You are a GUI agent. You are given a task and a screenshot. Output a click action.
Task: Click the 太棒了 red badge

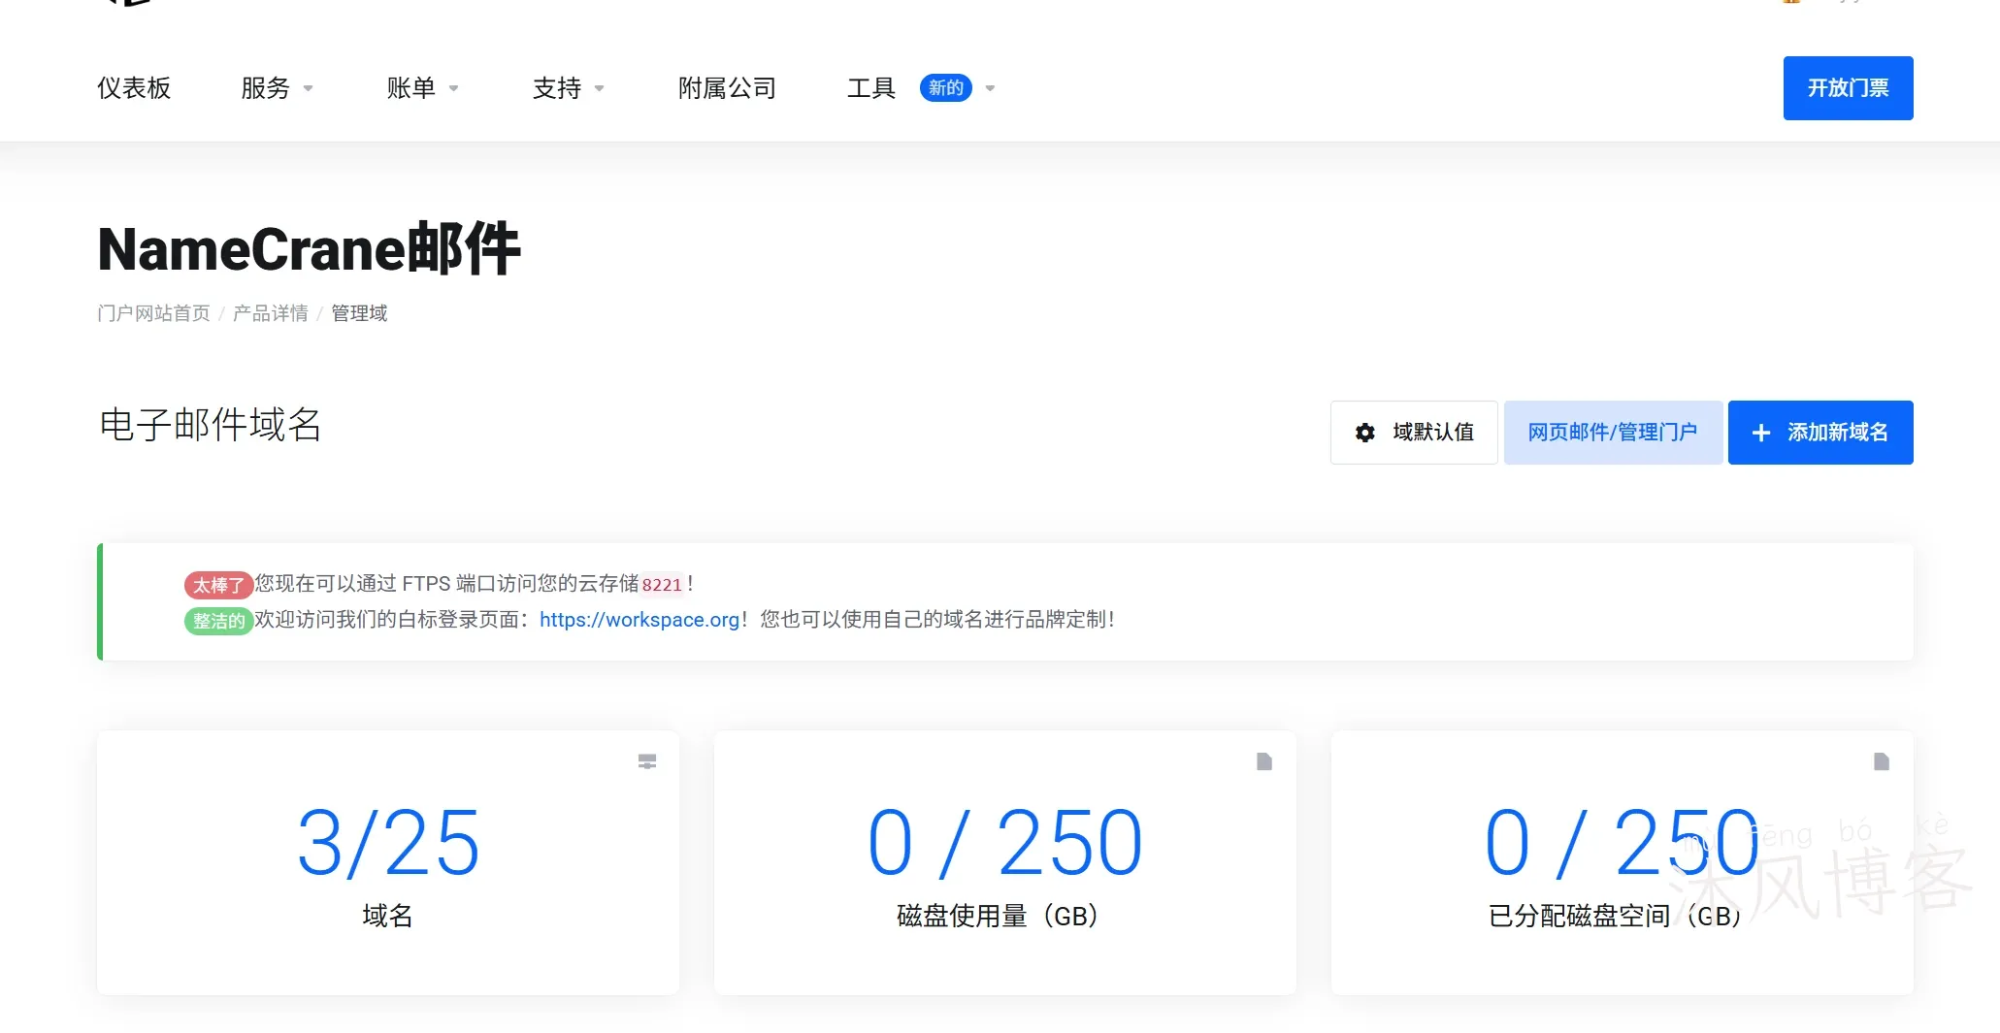click(x=218, y=585)
